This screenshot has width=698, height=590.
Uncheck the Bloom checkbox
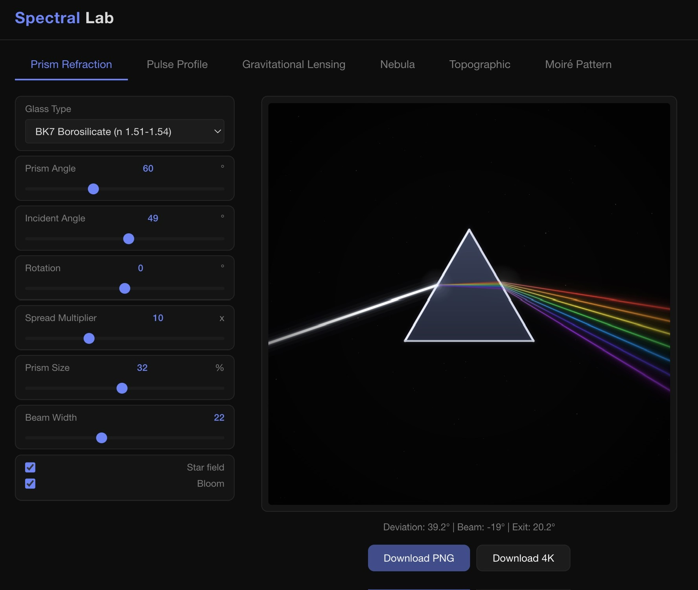click(x=30, y=483)
